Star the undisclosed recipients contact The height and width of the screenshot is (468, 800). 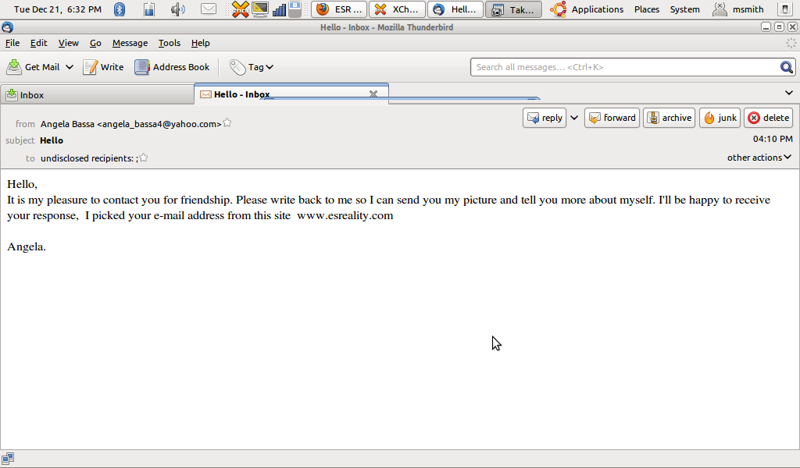click(x=144, y=158)
